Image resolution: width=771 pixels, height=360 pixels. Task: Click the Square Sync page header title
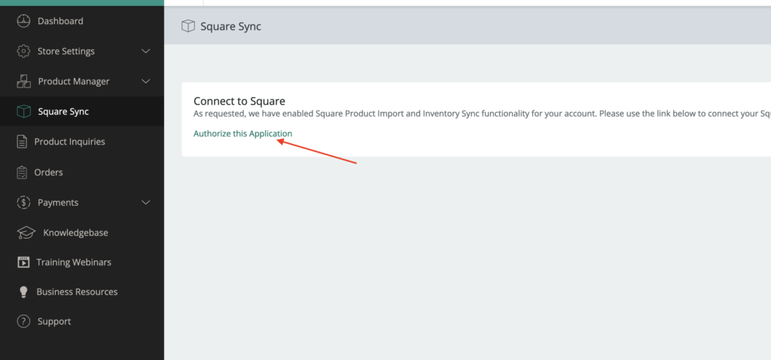tap(230, 26)
